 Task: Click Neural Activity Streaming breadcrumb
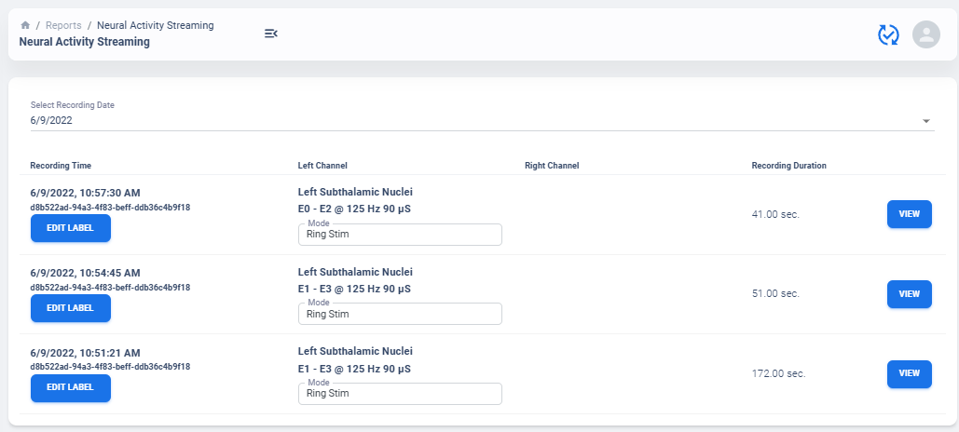[155, 25]
